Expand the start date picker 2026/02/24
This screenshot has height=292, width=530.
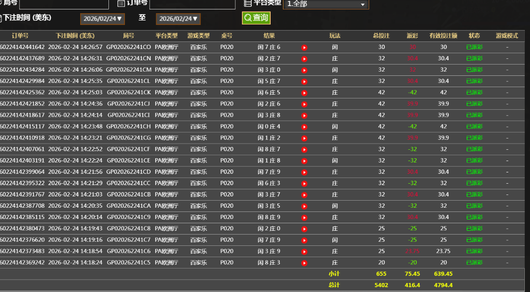102,19
